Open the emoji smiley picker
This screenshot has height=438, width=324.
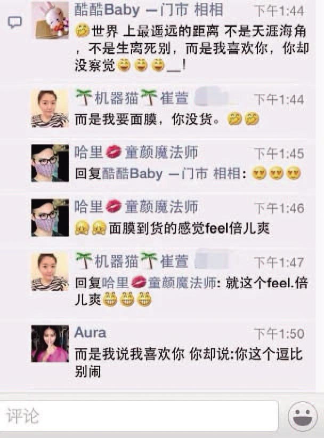point(303,416)
